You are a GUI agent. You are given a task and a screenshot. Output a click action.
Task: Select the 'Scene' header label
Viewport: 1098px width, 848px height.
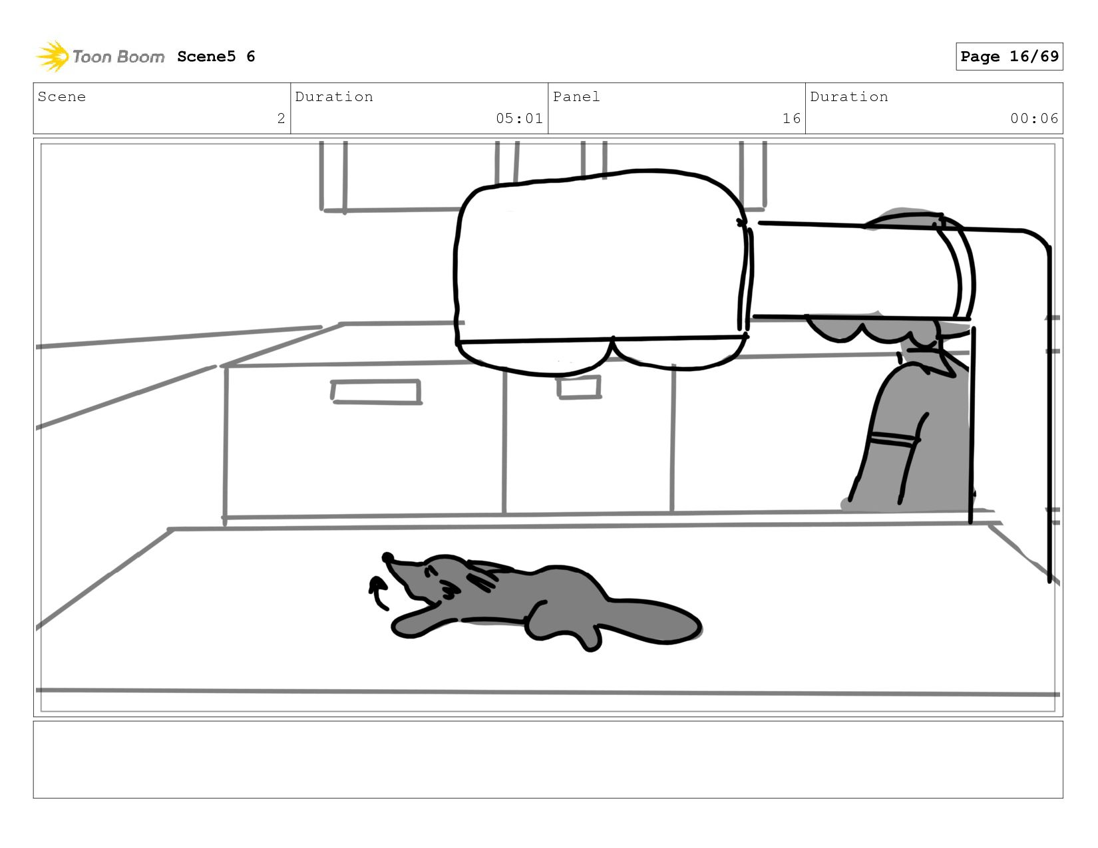pos(62,96)
